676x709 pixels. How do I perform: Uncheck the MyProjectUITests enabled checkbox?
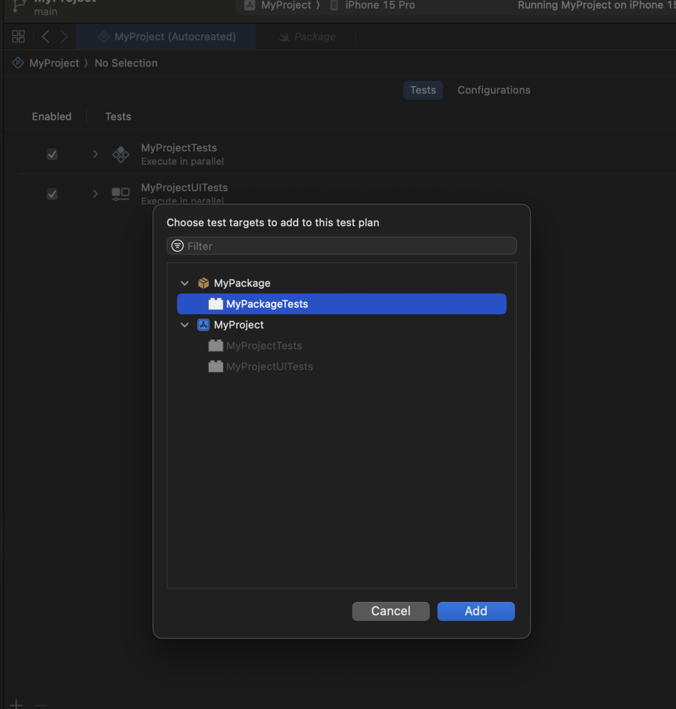pos(52,194)
